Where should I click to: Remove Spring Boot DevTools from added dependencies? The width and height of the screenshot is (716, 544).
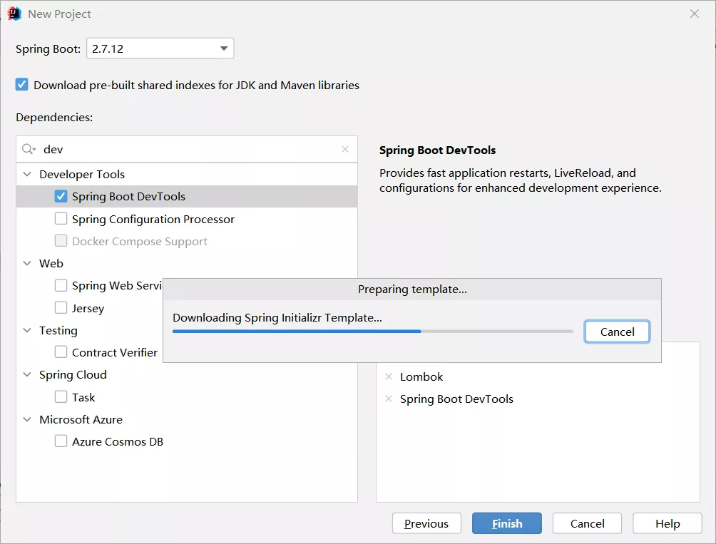(x=389, y=399)
